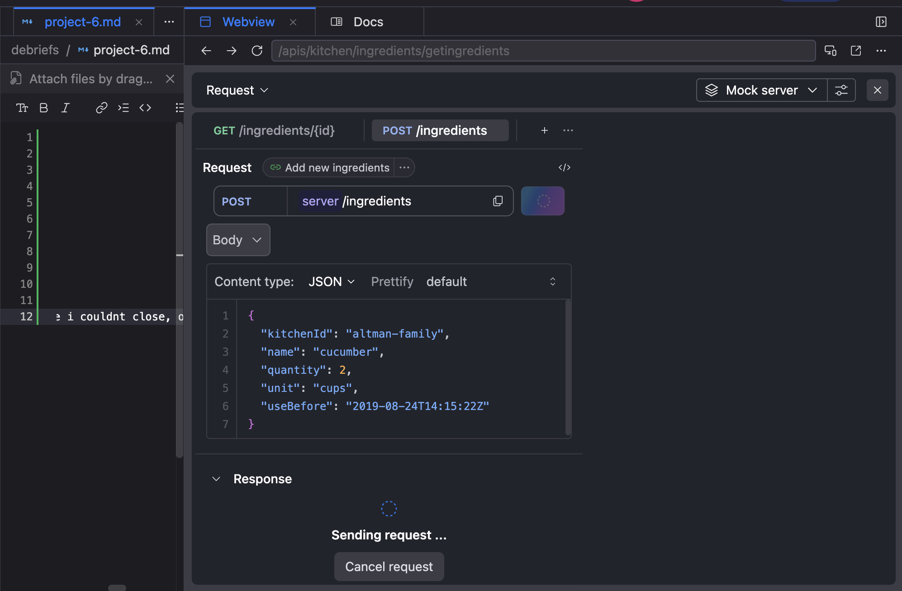Click the insert link icon in editor toolbar
Screen dimensions: 902x591
101,108
